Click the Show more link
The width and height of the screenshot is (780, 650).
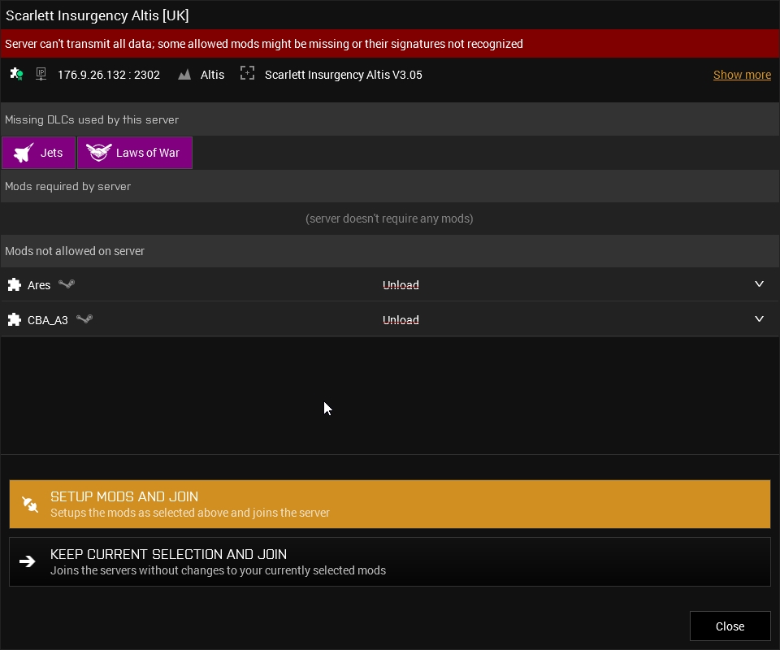tap(742, 75)
